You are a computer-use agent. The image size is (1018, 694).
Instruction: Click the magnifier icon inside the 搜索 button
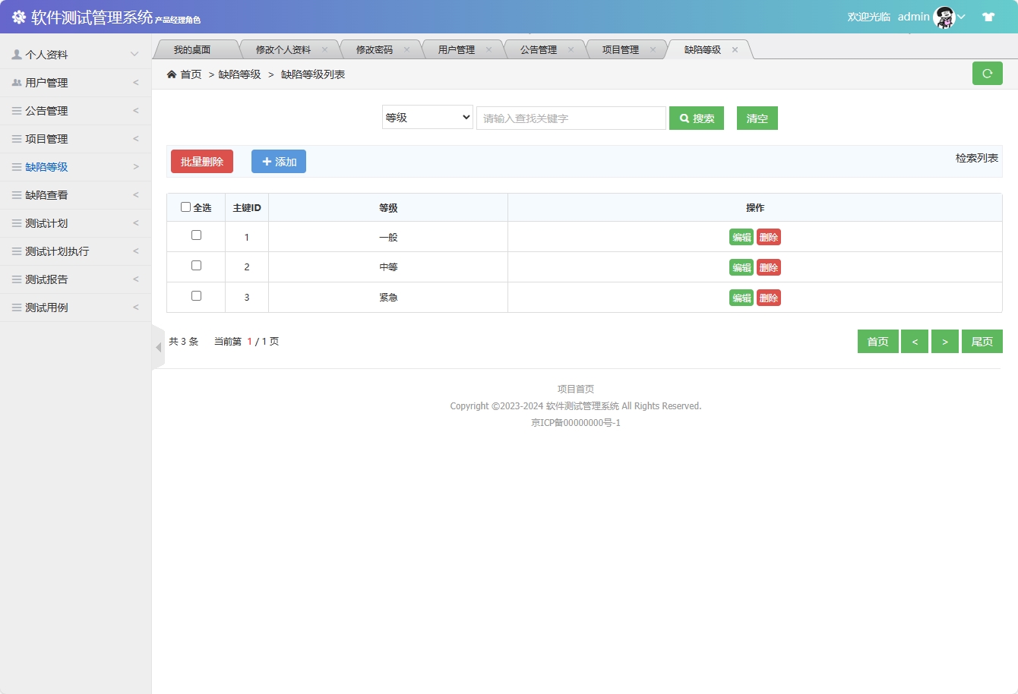[683, 118]
